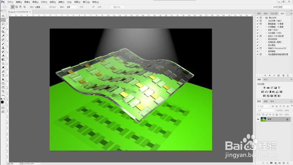The height and width of the screenshot is (165, 293).
Task: Click Subtract from selection mode icon
Action: pos(21,7)
